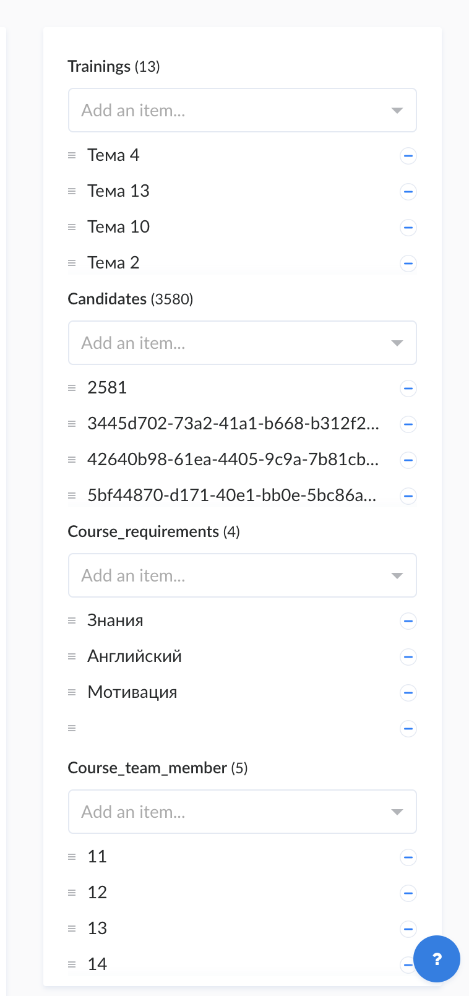Remove the "Знания" requirement
Screen dimensions: 469x996
(x=408, y=621)
